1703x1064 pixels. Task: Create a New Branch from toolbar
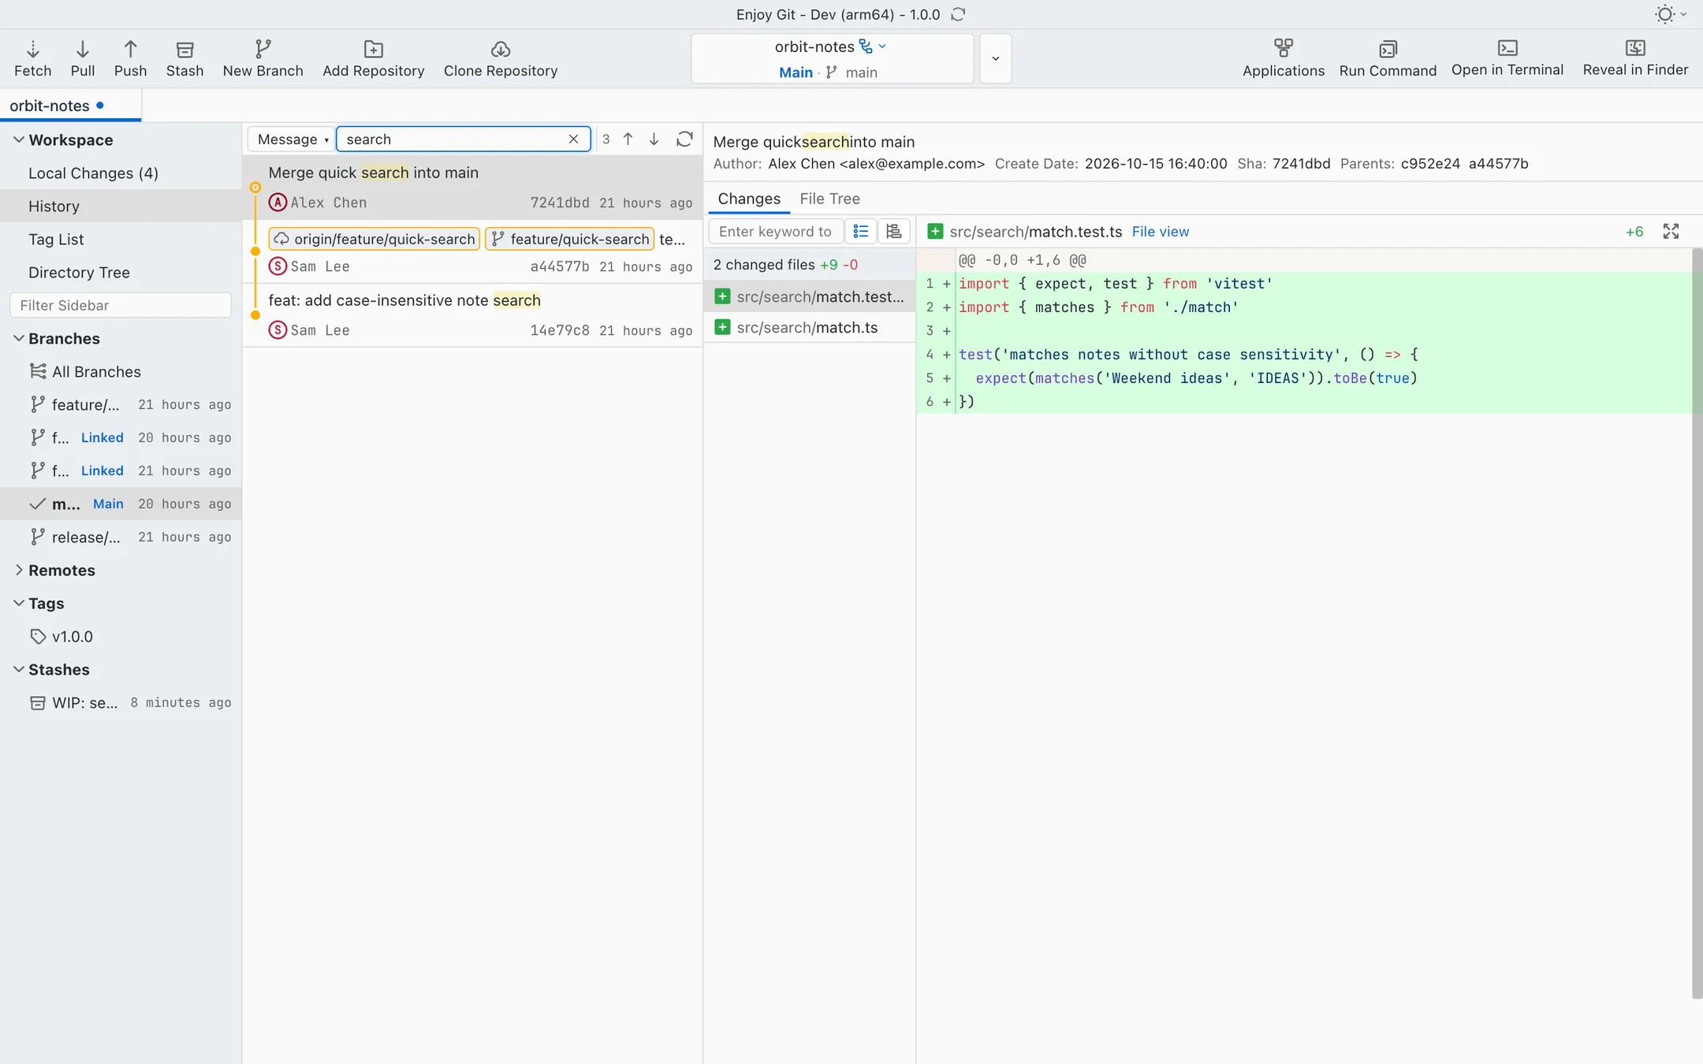click(x=263, y=59)
